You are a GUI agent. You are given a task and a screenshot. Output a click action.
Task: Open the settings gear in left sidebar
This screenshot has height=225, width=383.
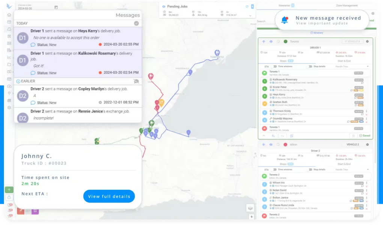point(9,108)
